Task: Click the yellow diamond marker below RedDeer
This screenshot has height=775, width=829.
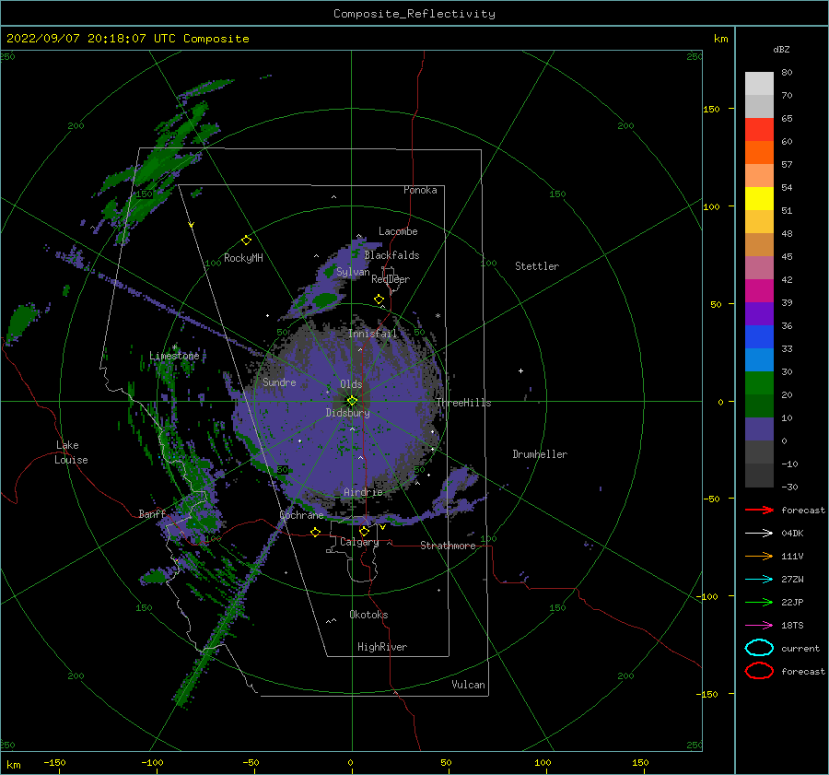Action: [379, 299]
